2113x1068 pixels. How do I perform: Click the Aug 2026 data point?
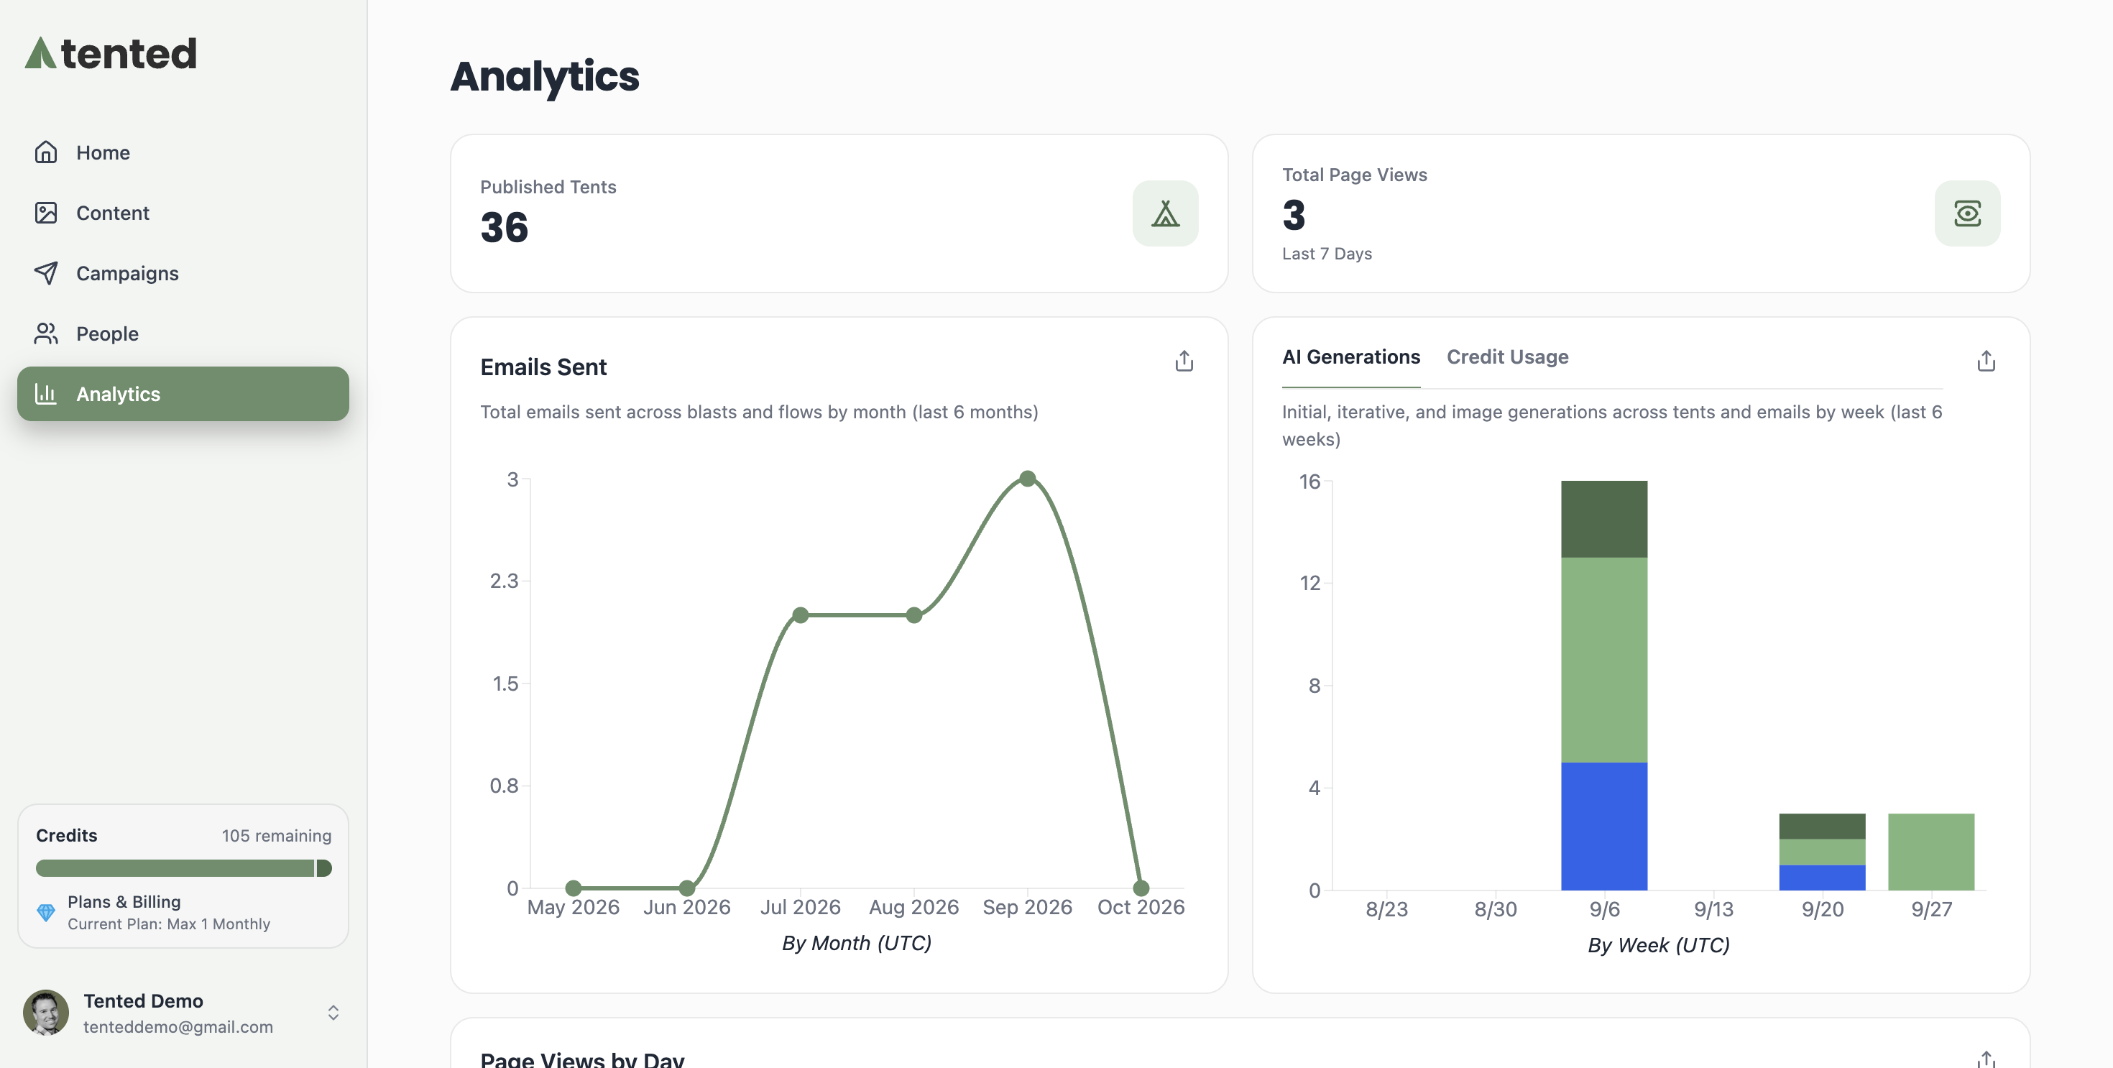click(x=913, y=615)
